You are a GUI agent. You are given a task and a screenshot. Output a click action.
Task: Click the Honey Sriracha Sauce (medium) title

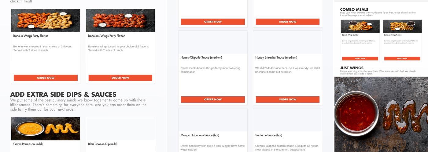pos(276,57)
